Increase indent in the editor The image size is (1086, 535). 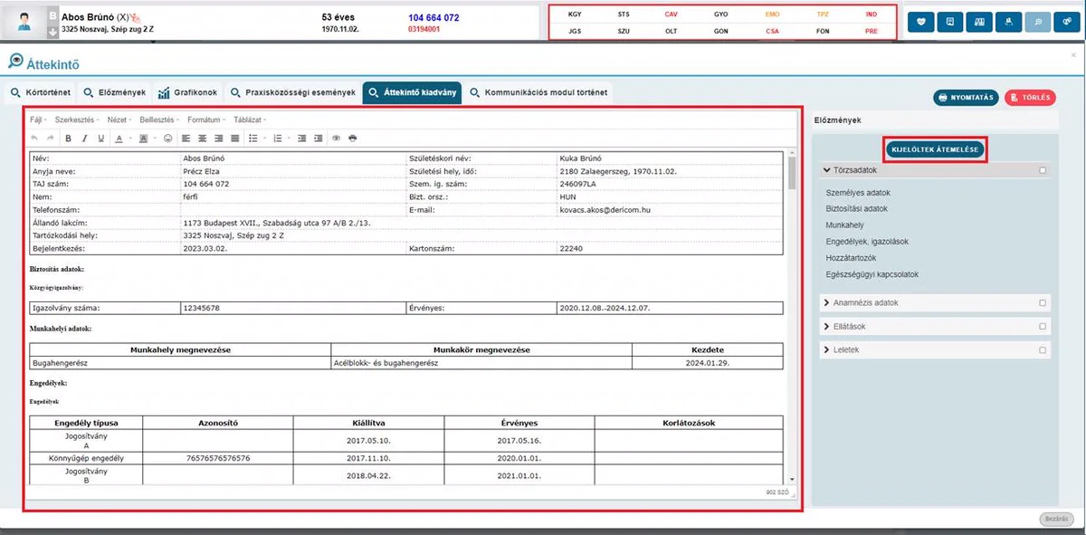318,139
